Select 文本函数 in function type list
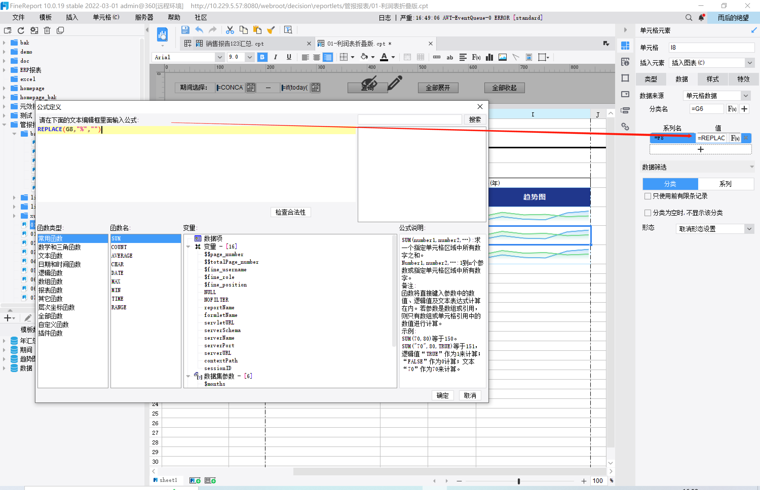Image resolution: width=760 pixels, height=490 pixels. click(x=50, y=256)
